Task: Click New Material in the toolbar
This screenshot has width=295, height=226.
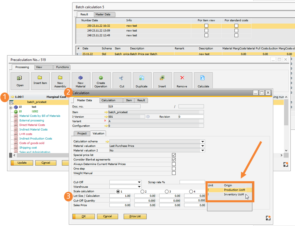Action: [81, 80]
